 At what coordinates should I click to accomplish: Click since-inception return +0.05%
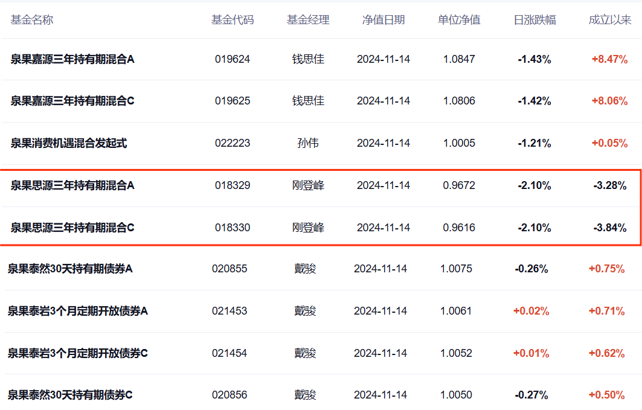[609, 143]
